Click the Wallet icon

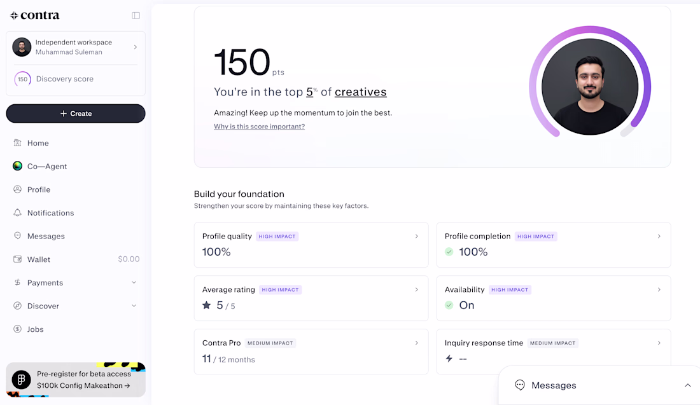(x=17, y=259)
